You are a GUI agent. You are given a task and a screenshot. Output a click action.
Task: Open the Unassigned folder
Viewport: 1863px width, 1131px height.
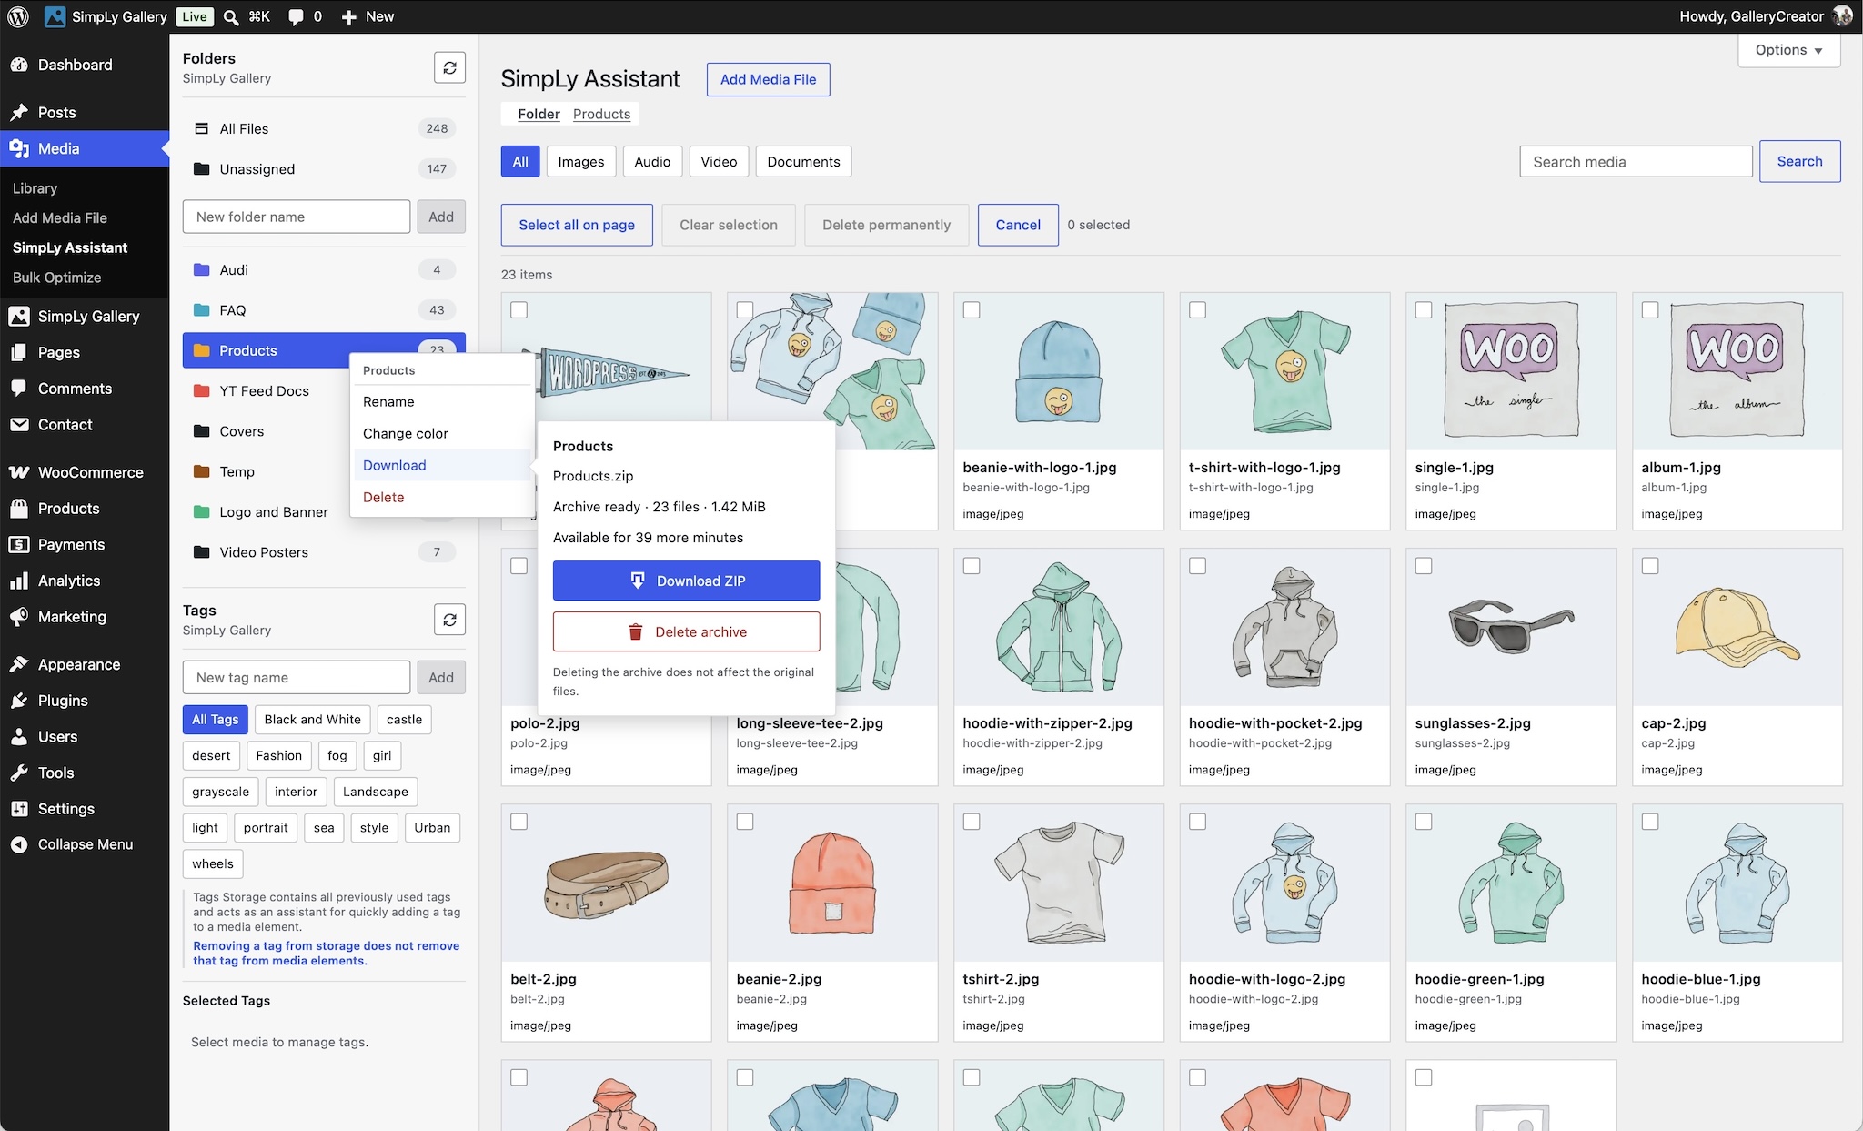click(324, 169)
